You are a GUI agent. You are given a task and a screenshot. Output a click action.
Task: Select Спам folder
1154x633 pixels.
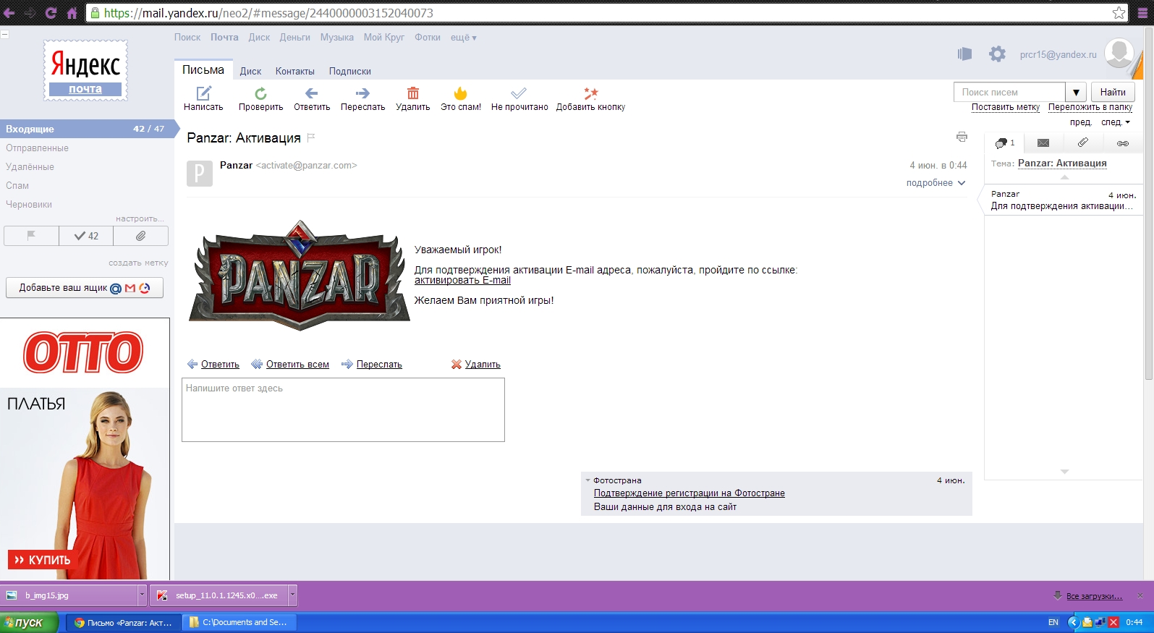click(x=17, y=185)
